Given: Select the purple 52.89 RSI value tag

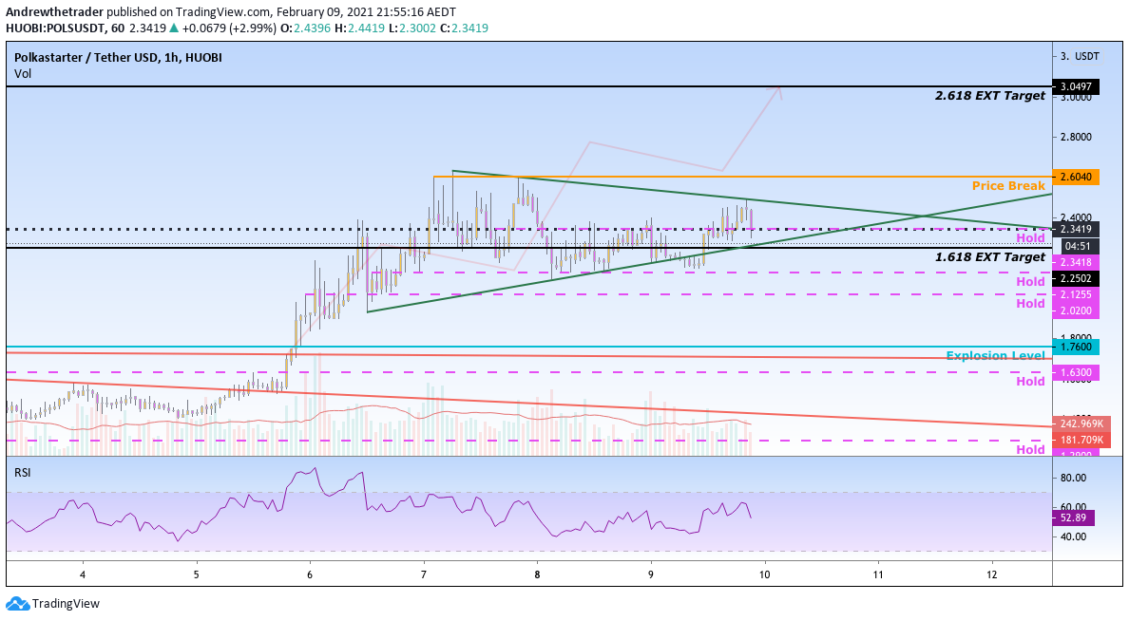Looking at the screenshot, I should coord(1073,518).
